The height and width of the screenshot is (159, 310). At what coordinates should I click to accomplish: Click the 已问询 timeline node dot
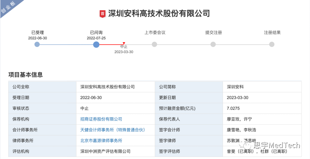tap(96, 44)
